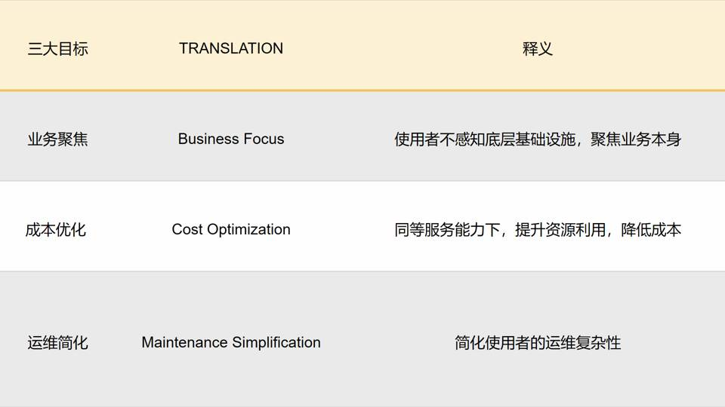Select the word Business
This screenshot has width=725, height=407.
pyautogui.click(x=205, y=139)
